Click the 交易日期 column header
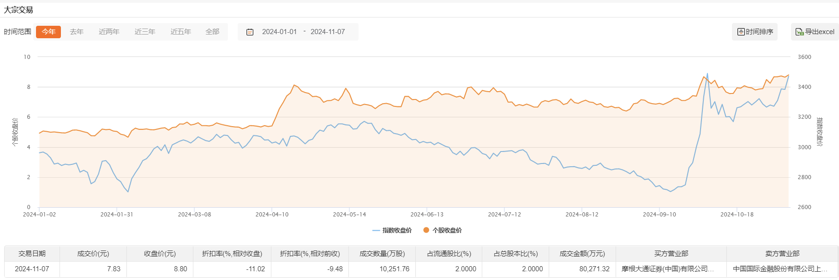Image resolution: width=839 pixels, height=280 pixels. 32,254
